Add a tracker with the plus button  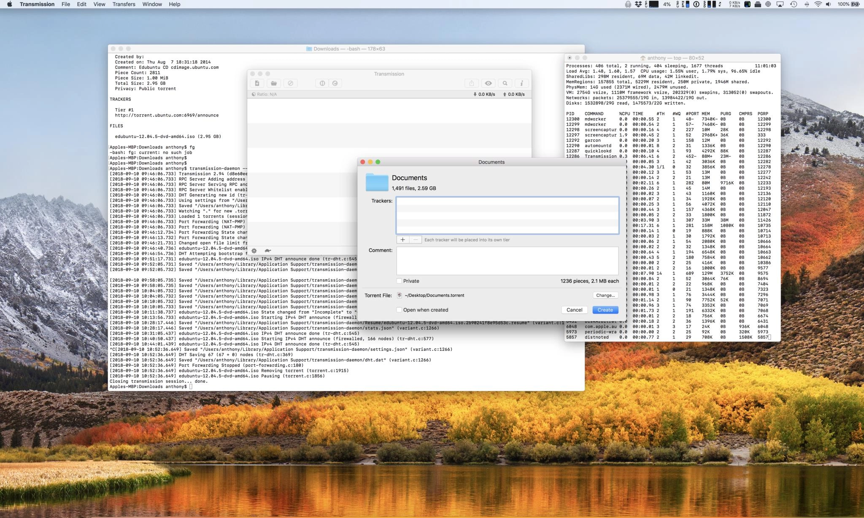click(402, 240)
